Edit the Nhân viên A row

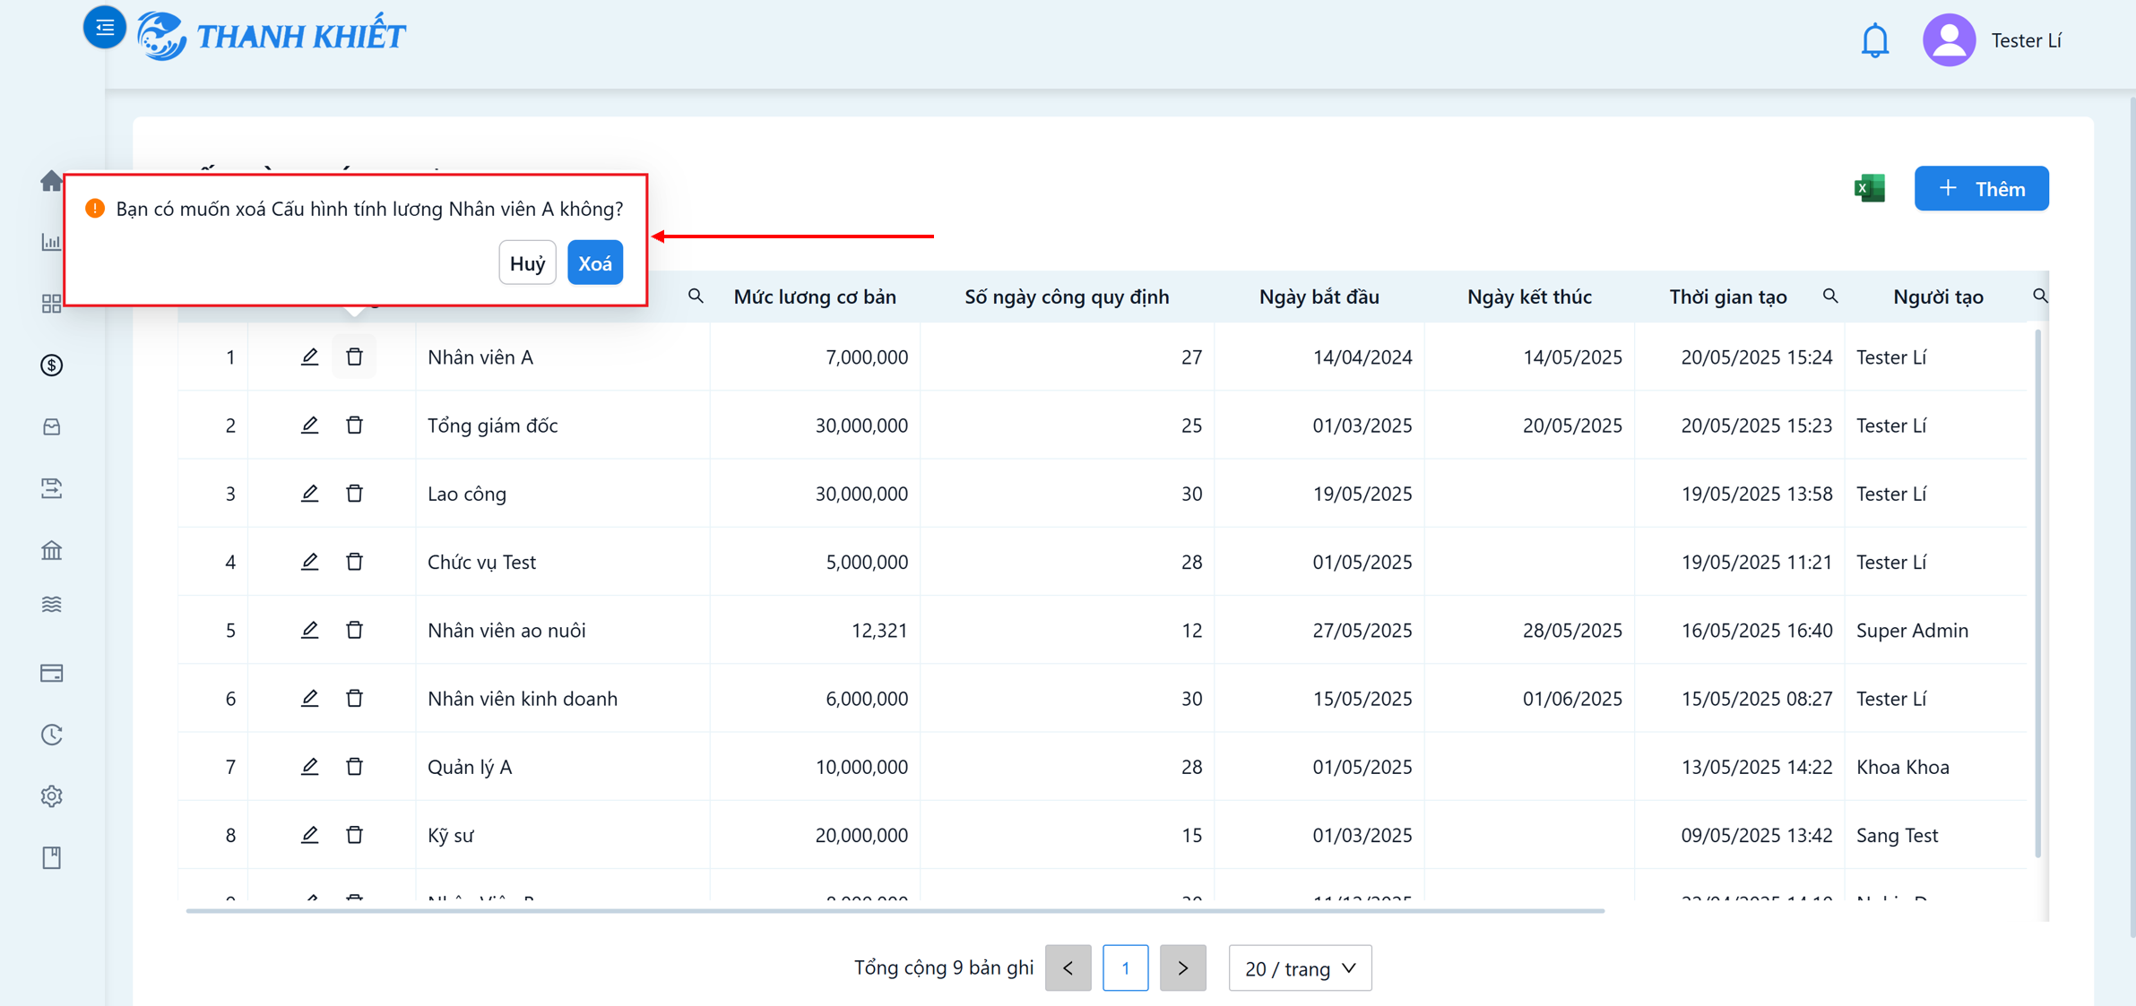coord(309,357)
